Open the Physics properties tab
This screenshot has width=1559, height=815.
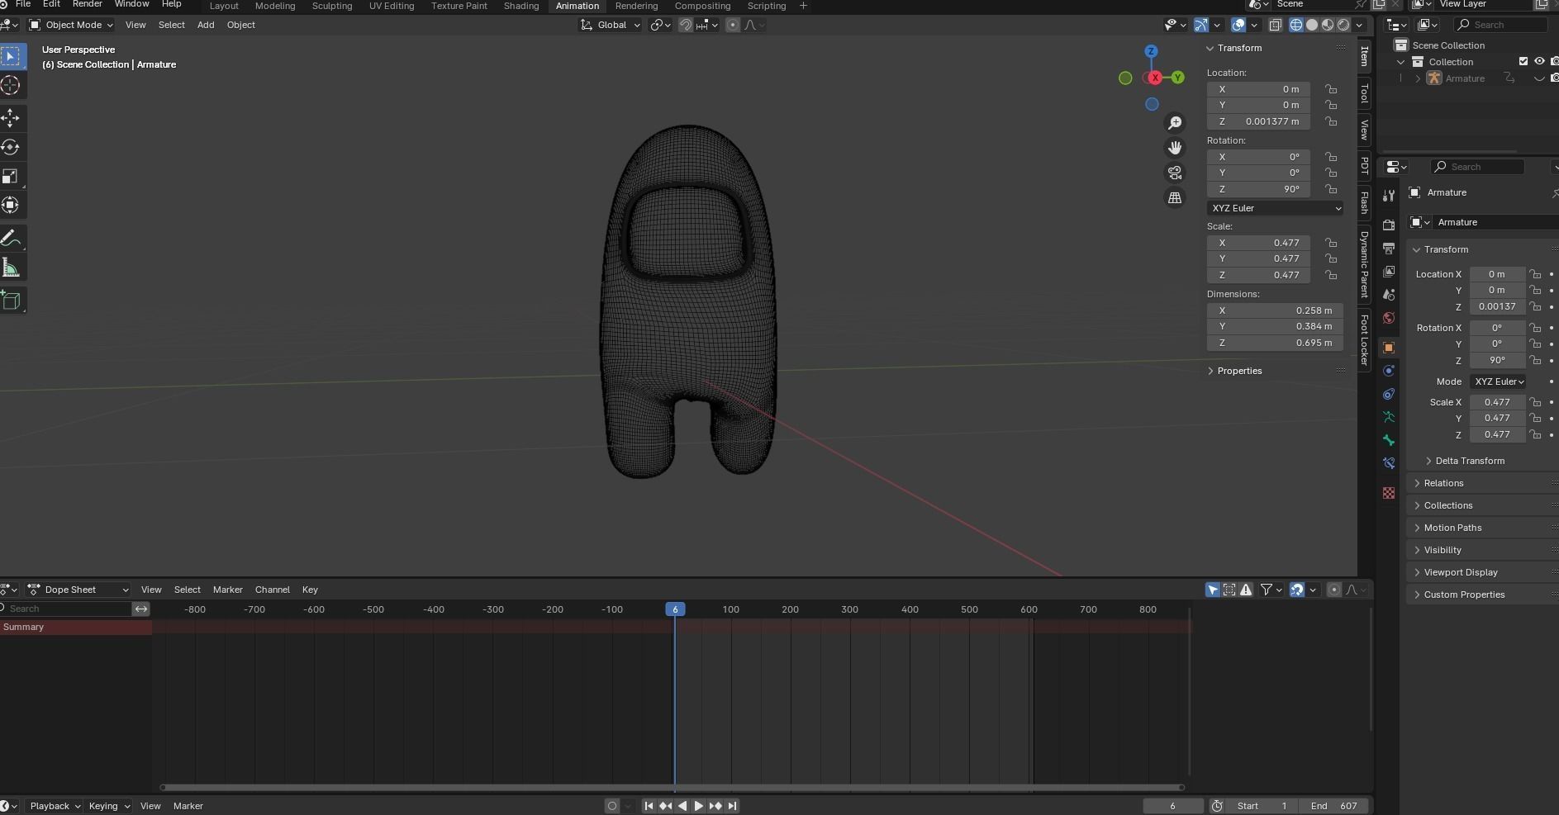1389,371
